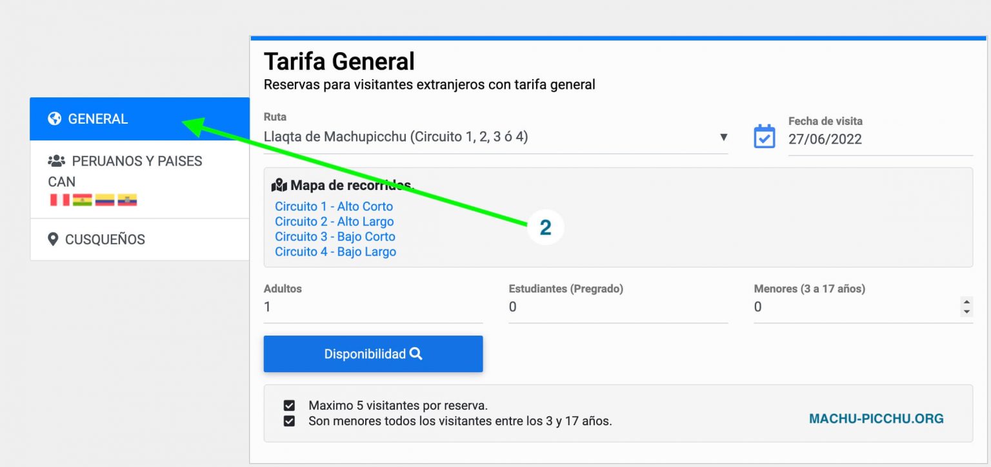Click the Fecha de visita field showing 27/06/2022
Viewport: 991px width, 467px height.
pyautogui.click(x=880, y=139)
